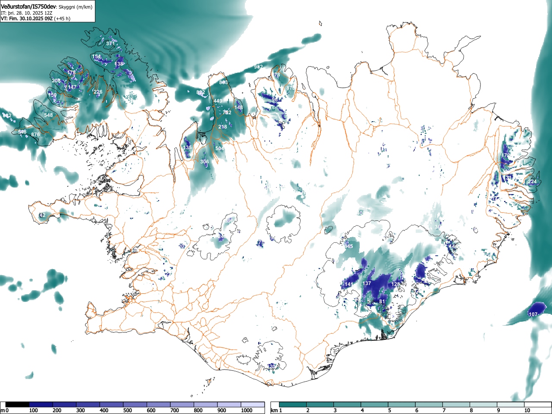Click the 107 value in southeast ocean patch

533,315
